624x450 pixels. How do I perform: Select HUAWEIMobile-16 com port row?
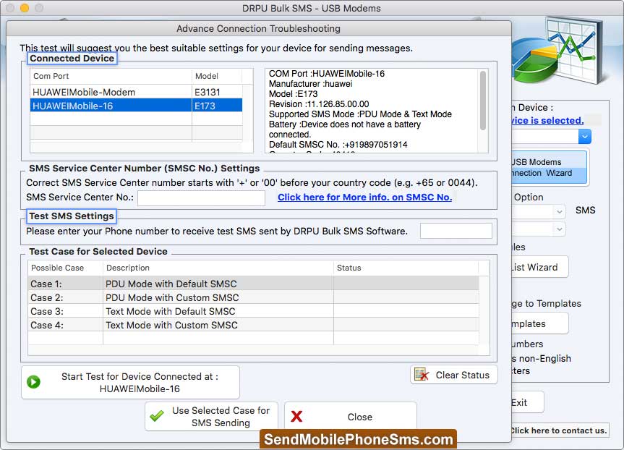tap(136, 106)
